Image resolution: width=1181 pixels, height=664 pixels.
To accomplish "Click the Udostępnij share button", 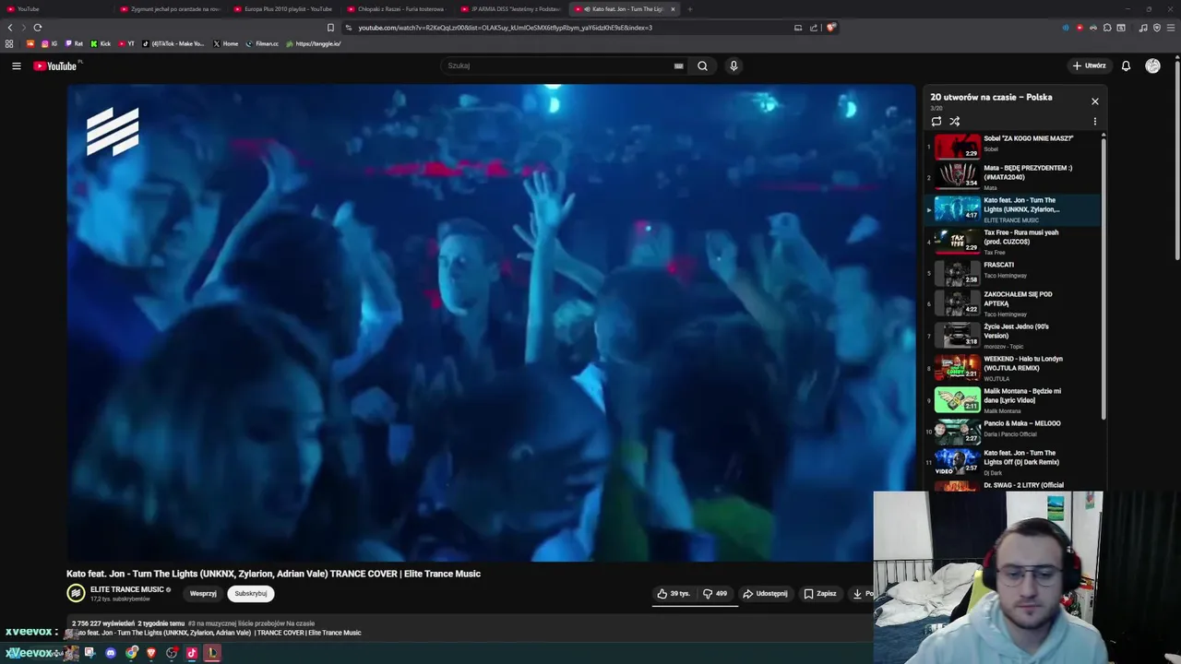I will point(766,594).
